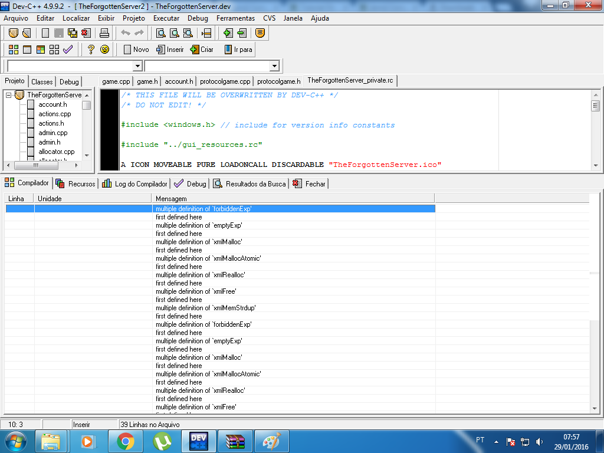Image resolution: width=604 pixels, height=453 pixels.
Task: Open uTorrent from taskbar
Action: [x=162, y=441]
